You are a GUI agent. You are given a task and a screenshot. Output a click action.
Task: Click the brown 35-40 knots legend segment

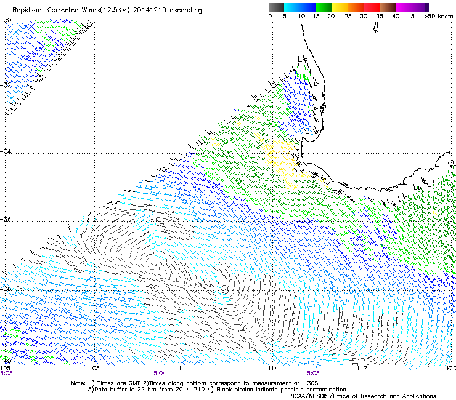point(388,7)
